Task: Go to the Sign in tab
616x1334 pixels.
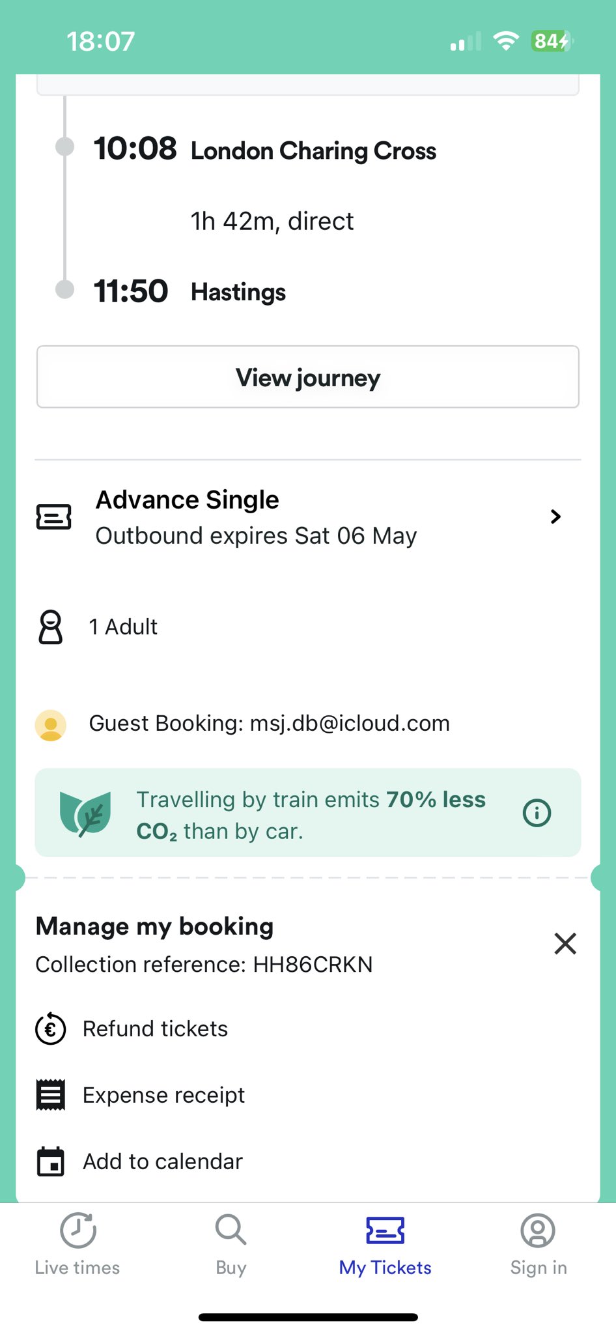Action: pos(539,1244)
